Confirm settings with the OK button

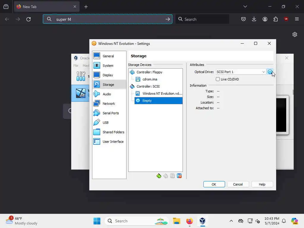214,184
